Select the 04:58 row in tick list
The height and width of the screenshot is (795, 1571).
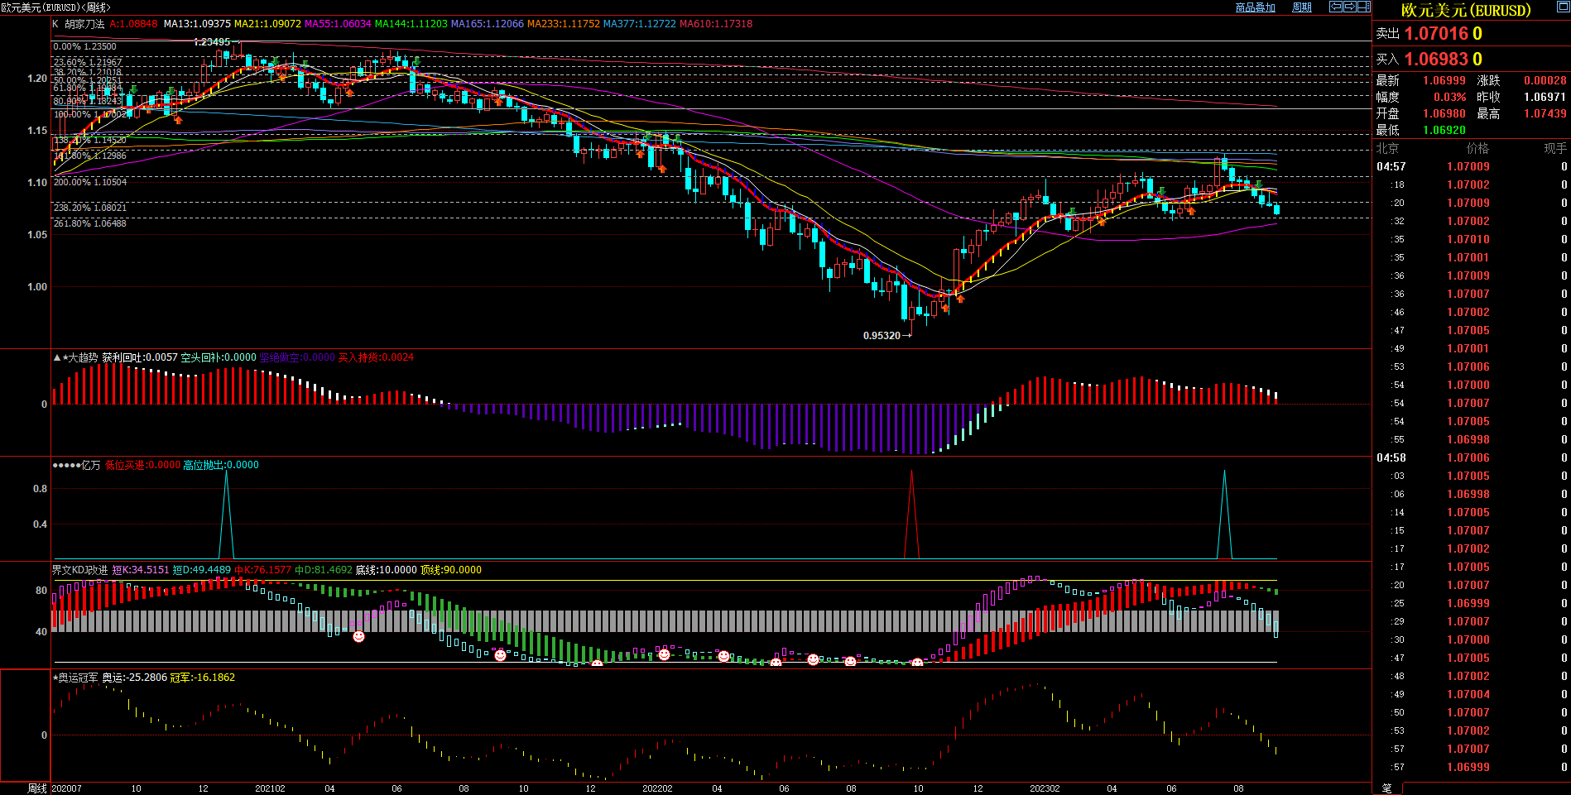pos(1391,458)
